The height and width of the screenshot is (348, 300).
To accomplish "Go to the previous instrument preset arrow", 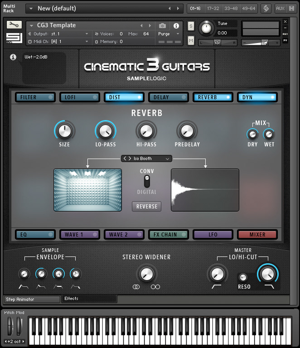I will coord(141,26).
